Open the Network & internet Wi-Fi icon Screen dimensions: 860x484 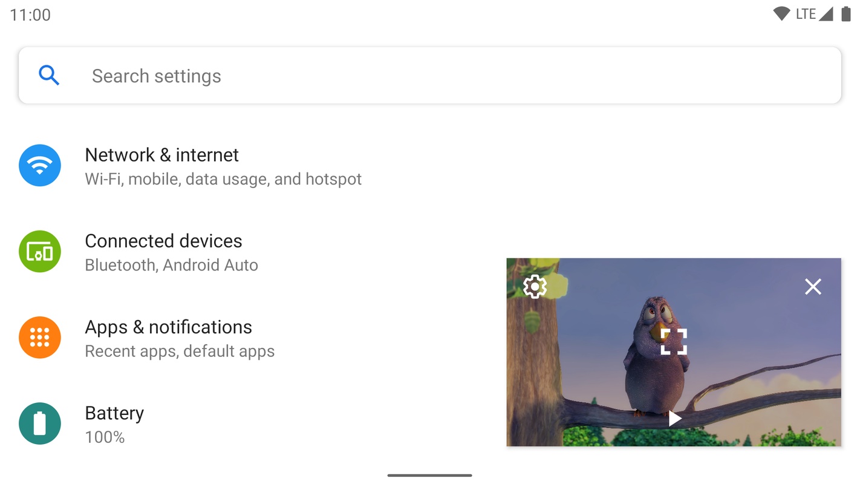tap(40, 165)
